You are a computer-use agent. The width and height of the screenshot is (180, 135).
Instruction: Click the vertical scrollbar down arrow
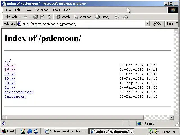[176, 113]
